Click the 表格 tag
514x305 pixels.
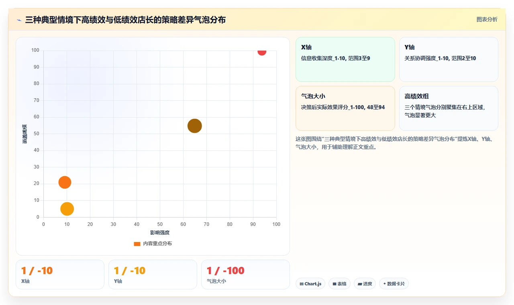click(x=339, y=284)
